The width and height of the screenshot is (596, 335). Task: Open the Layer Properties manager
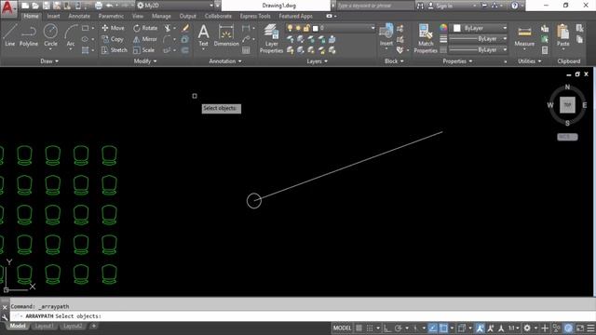pyautogui.click(x=271, y=38)
